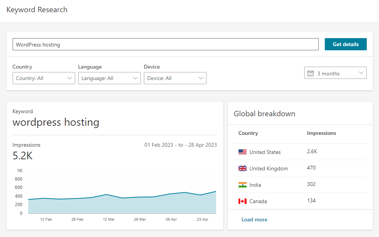Image resolution: width=379 pixels, height=237 pixels.
Task: Click the Device filter label
Action: 152,67
